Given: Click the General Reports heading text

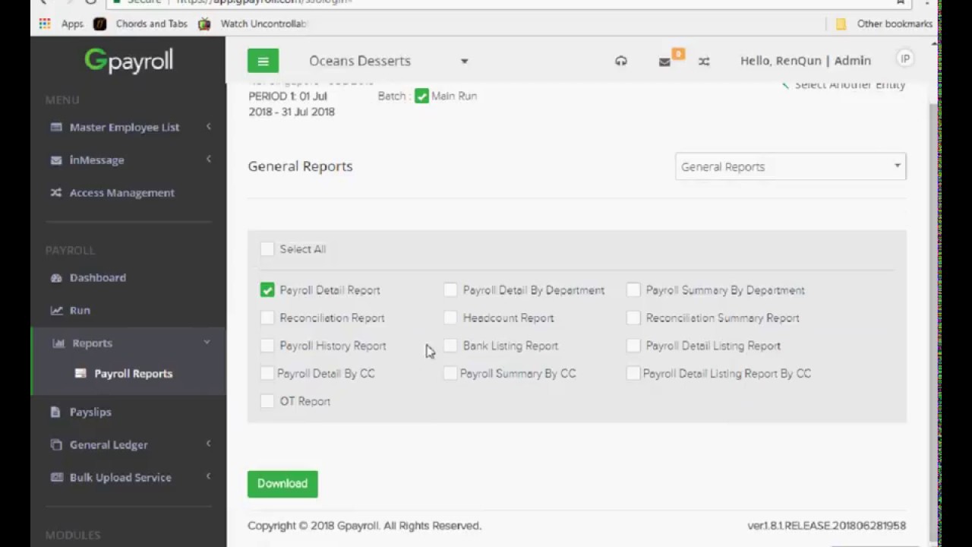Looking at the screenshot, I should 300,166.
